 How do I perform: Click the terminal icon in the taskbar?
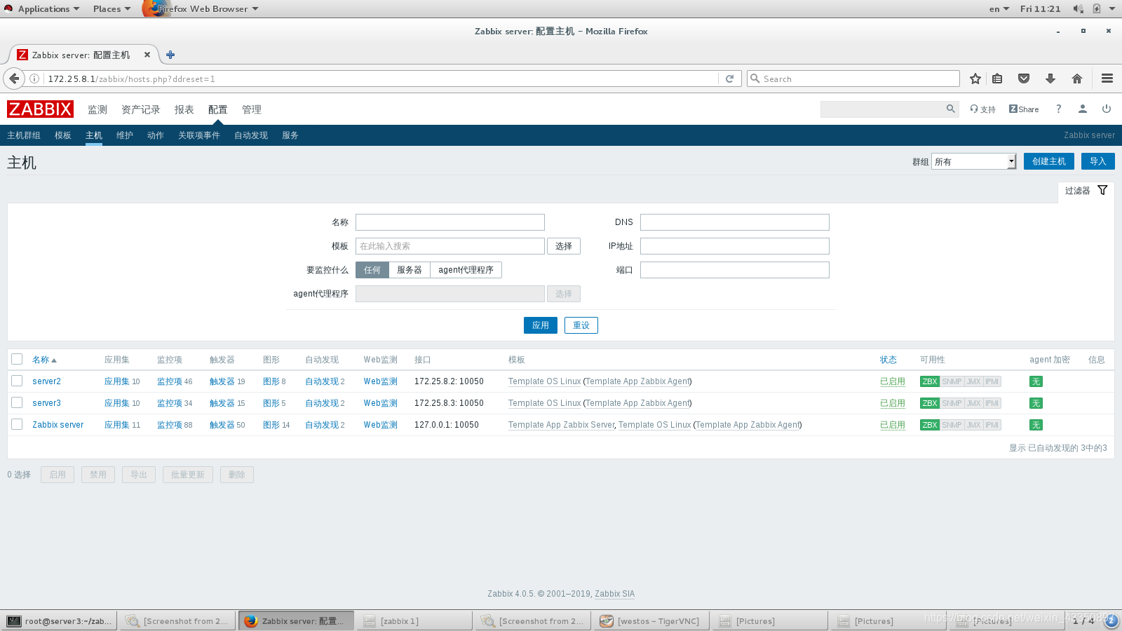[14, 621]
